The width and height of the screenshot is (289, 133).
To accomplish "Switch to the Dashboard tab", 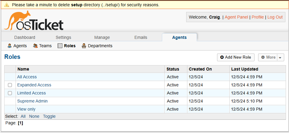I will click(x=25, y=37).
